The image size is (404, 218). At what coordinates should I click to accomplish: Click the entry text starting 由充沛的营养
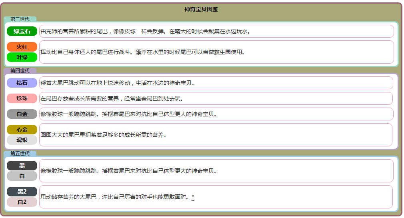point(146,32)
